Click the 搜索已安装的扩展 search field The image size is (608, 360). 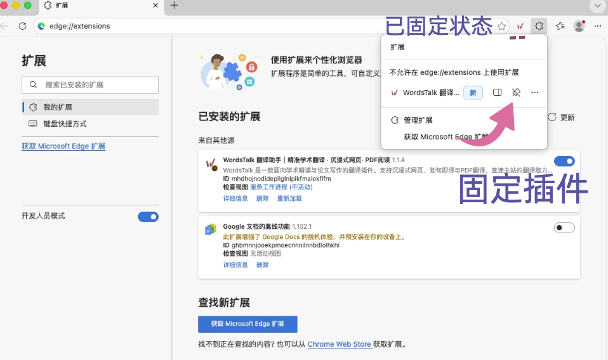[x=90, y=85]
